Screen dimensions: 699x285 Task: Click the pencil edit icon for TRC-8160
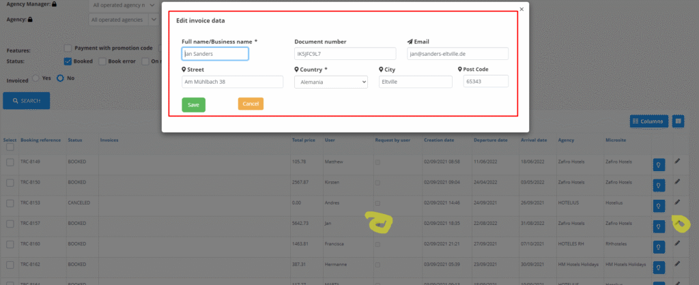[677, 243]
